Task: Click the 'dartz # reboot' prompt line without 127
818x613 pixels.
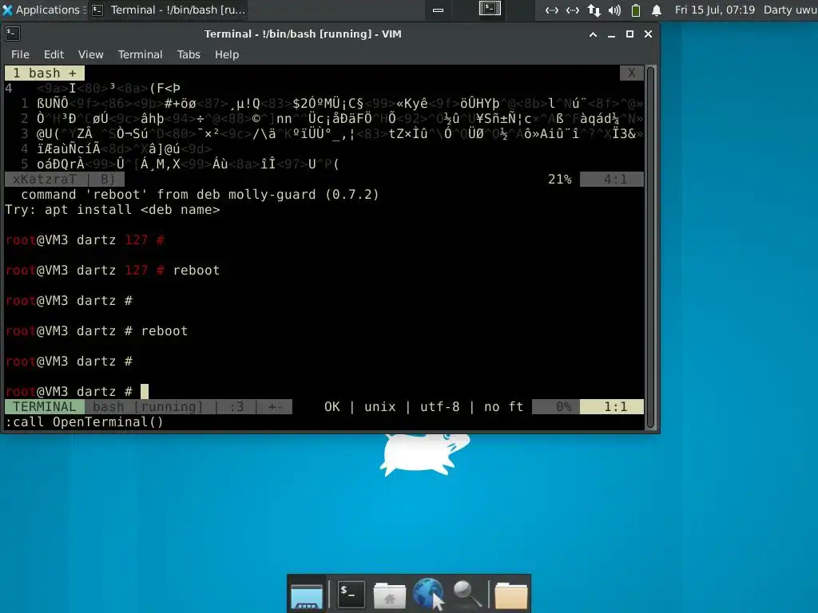Action: click(97, 331)
